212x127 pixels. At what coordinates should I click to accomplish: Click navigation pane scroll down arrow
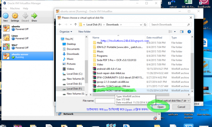pos(86,95)
